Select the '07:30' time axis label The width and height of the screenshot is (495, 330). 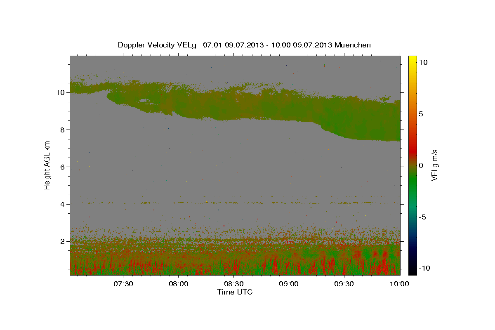[x=123, y=284]
